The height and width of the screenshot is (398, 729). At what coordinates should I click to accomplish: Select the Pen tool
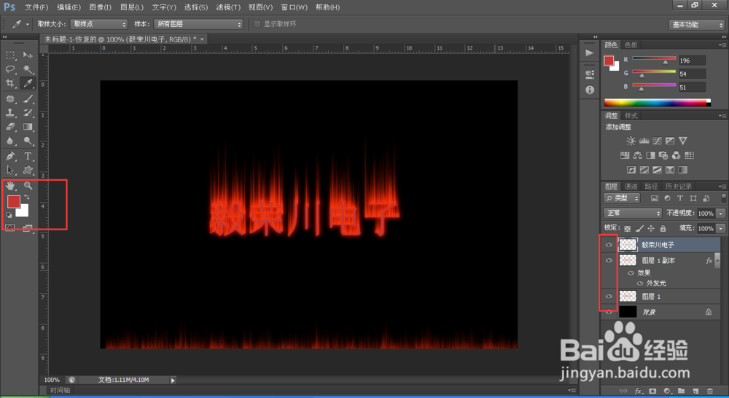pyautogui.click(x=10, y=156)
